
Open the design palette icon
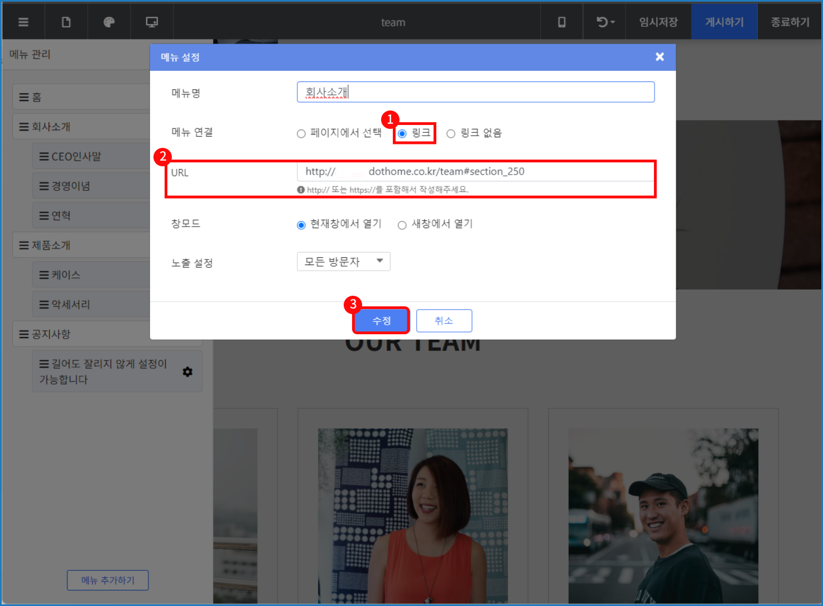coord(109,22)
